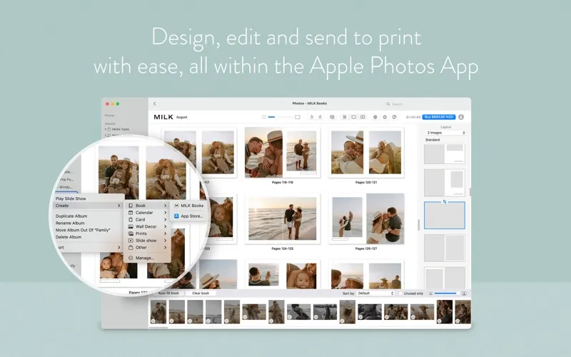Click large thumbnail size icon in tray
This screenshot has width=571, height=357.
click(464, 293)
